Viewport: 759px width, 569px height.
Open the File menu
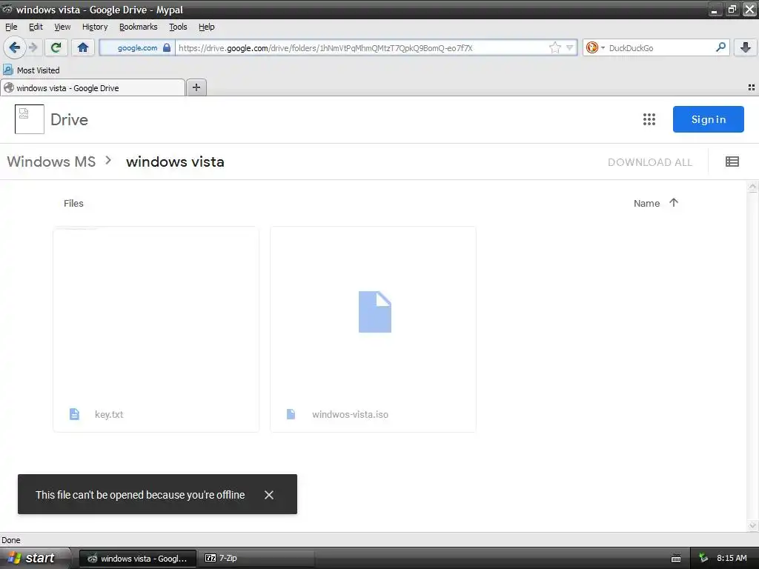[11, 27]
